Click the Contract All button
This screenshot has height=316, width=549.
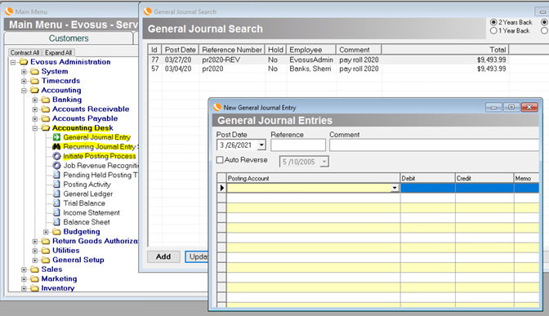25,52
